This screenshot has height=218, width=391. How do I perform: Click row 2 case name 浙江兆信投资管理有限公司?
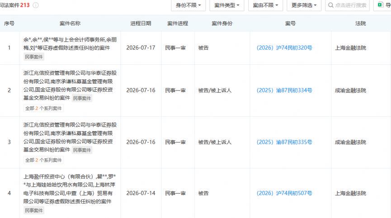pos(70,85)
